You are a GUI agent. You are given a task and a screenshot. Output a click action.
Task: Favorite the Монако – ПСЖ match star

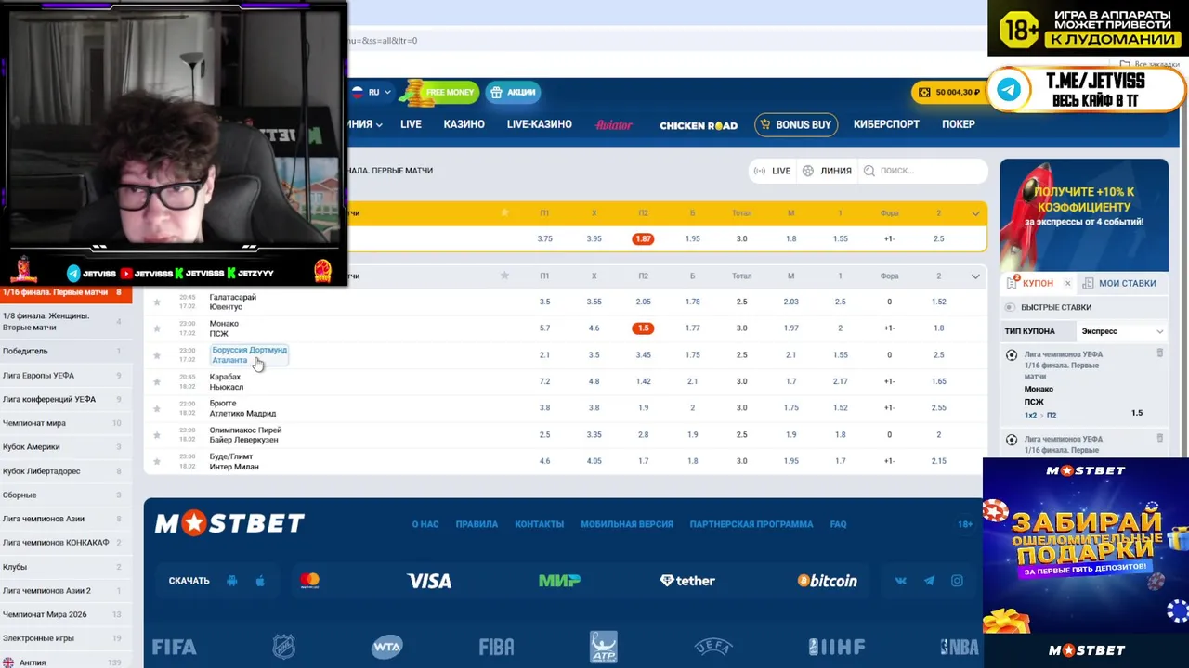click(157, 328)
